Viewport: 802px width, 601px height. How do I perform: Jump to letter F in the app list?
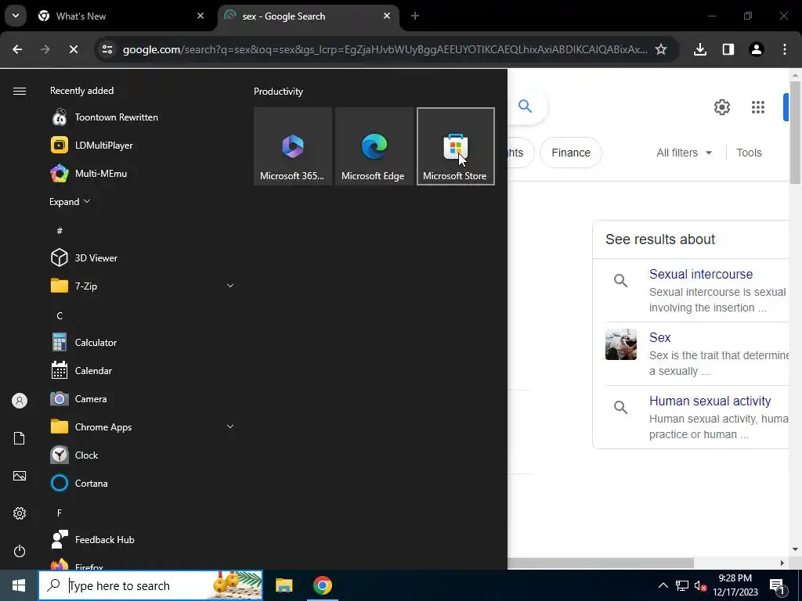60,513
